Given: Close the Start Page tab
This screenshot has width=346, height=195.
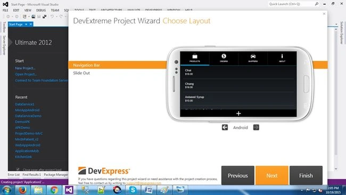Looking at the screenshot, I should pyautogui.click(x=31, y=24).
